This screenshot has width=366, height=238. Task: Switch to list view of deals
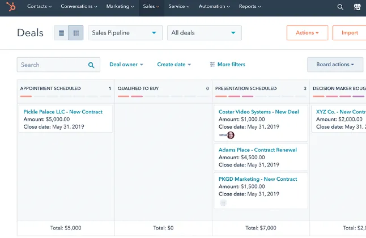click(61, 33)
